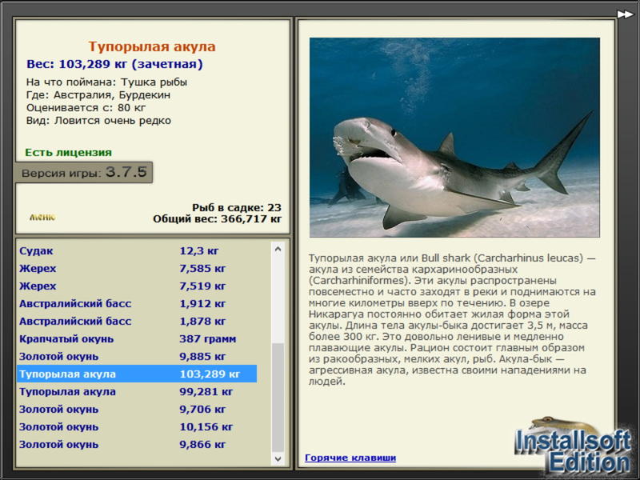
Task: Click the fish list scrollbar thumb
Action: click(x=278, y=397)
